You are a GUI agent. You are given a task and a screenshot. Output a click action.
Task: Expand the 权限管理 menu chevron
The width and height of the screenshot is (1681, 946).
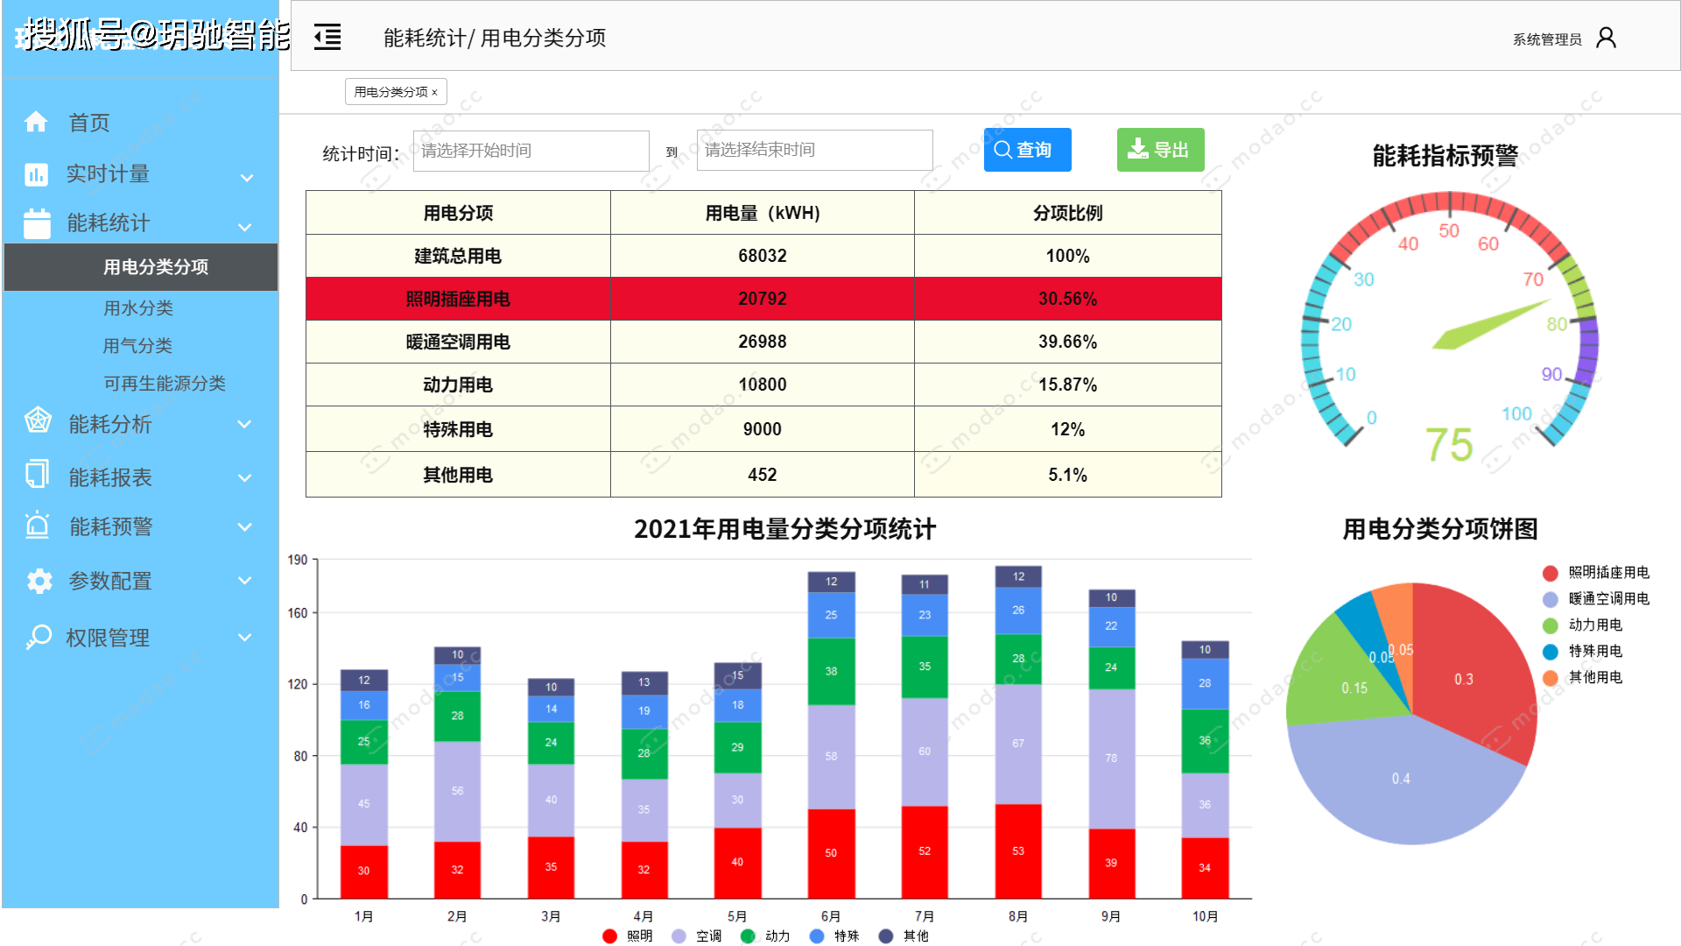tap(245, 637)
